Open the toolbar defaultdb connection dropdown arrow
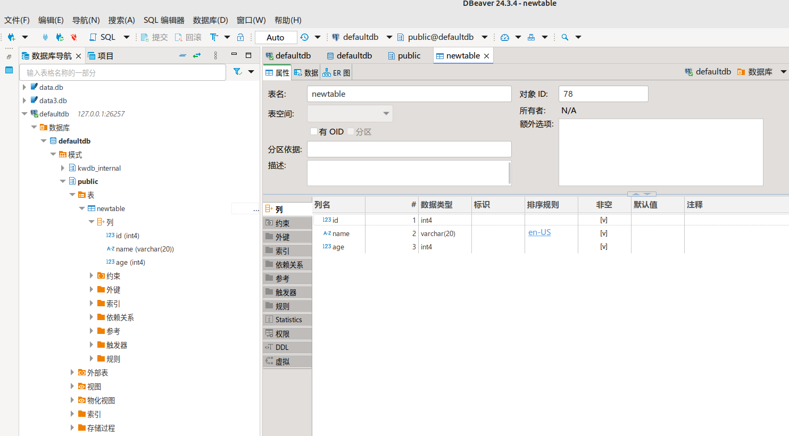Image resolution: width=789 pixels, height=436 pixels. click(x=389, y=37)
